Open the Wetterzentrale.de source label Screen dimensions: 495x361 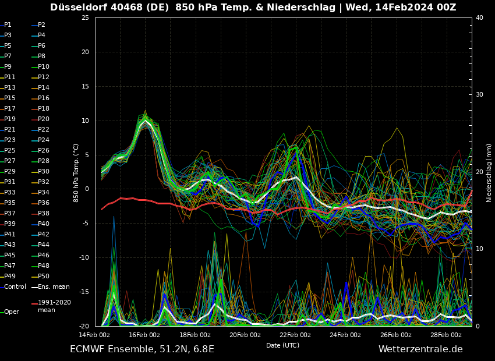[420, 349]
